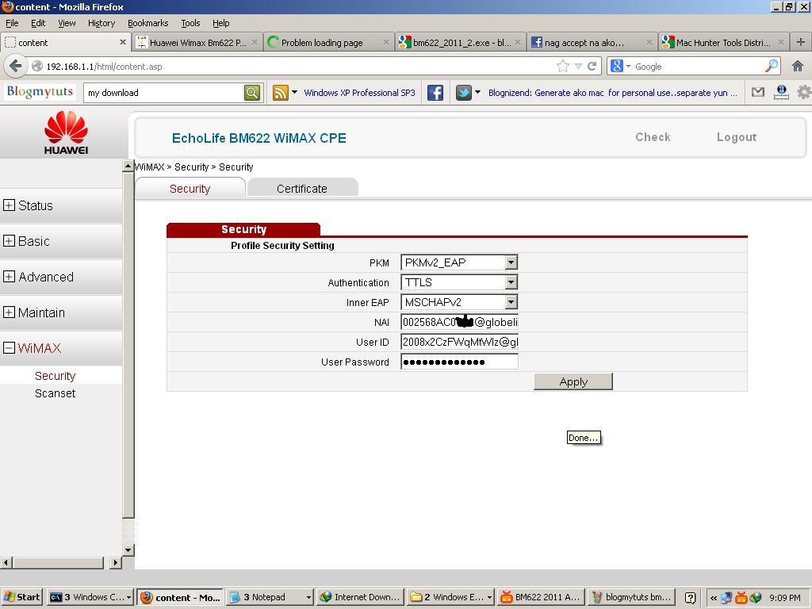Expand the Basic menu section
This screenshot has width=812, height=609.
[9, 241]
